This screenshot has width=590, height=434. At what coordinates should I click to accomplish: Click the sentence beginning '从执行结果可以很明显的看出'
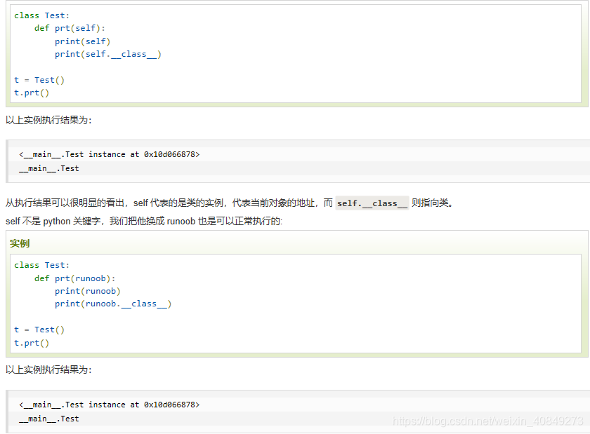click(x=229, y=203)
